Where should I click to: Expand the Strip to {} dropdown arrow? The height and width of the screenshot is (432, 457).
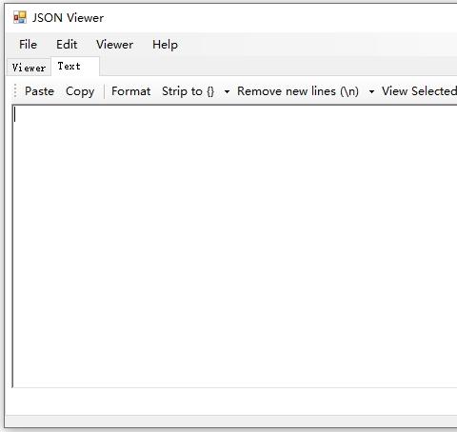point(227,91)
